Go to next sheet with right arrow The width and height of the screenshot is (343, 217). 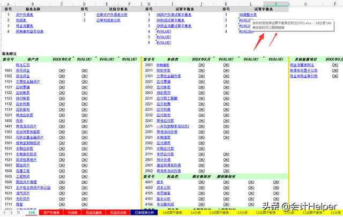click(x=11, y=212)
